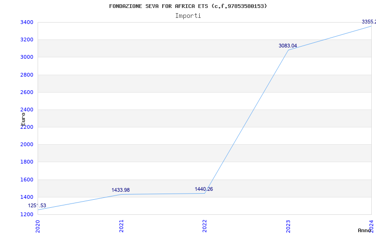The height and width of the screenshot is (235, 376).
Task: Click the chart title FONDAZIONE SEVA FOR AFRICA ETS
Action: click(x=188, y=6)
